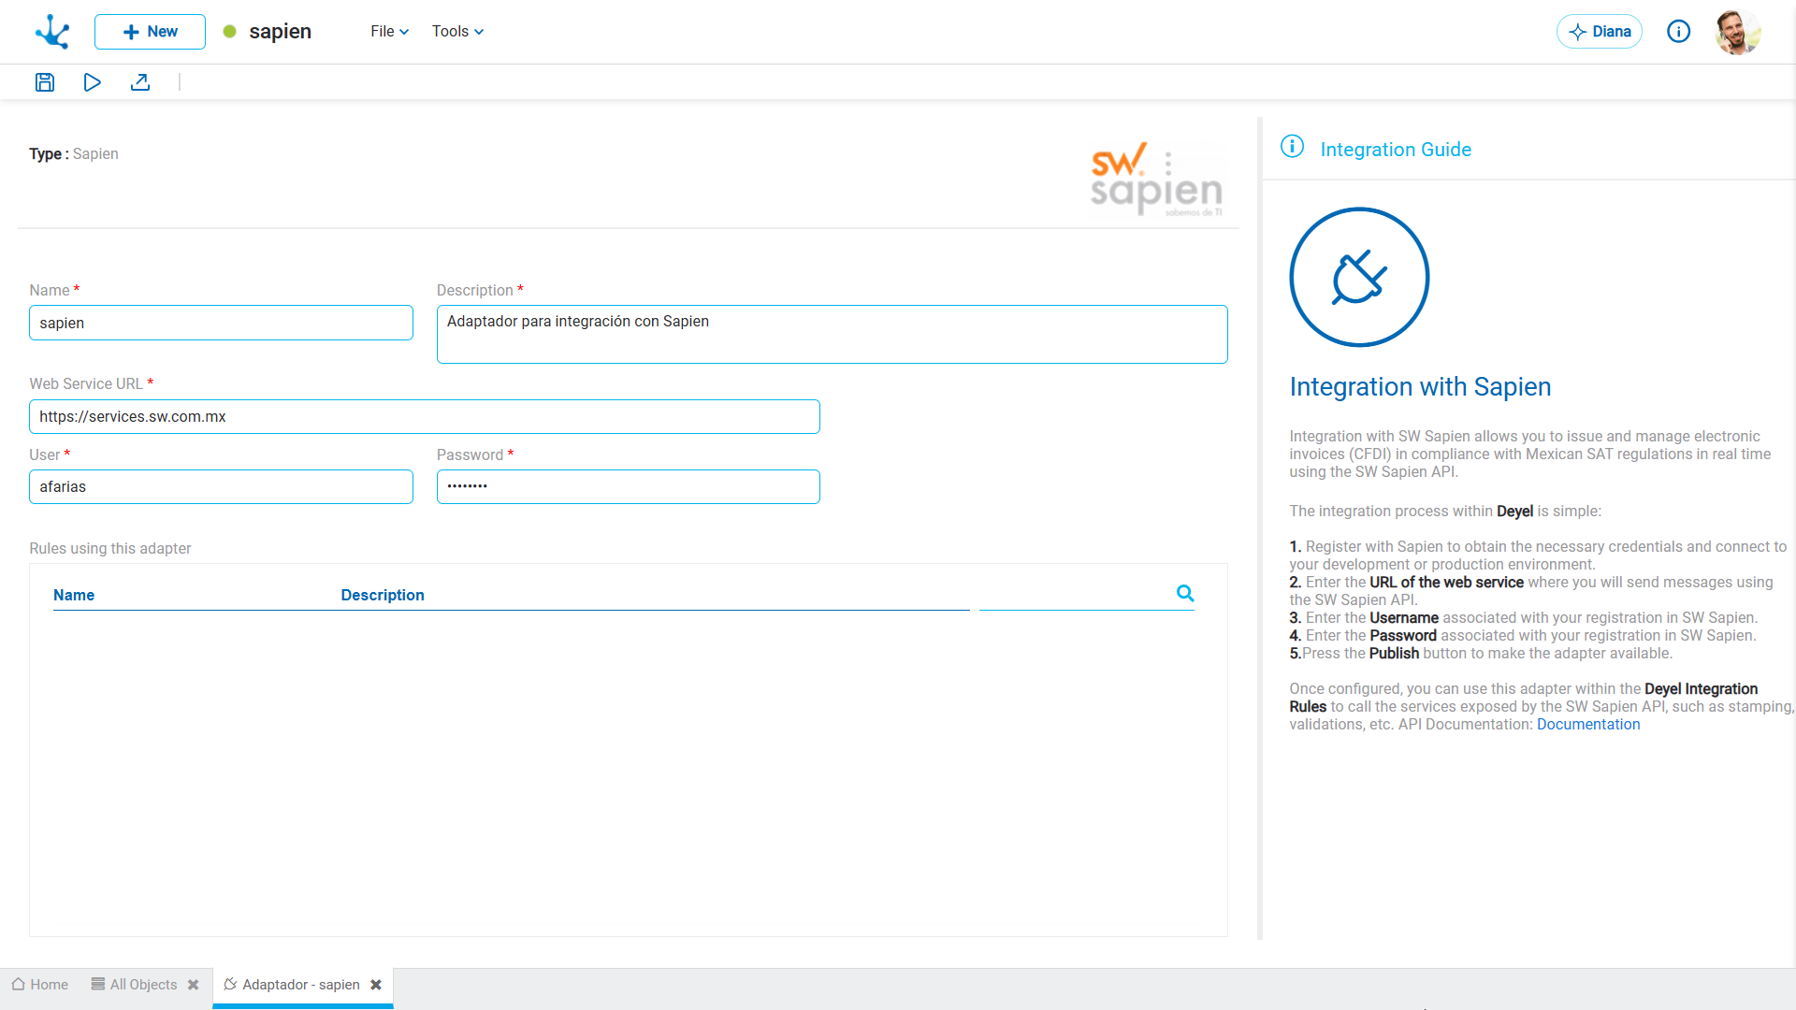Click the Deyel logo icon
1796x1010 pixels.
[52, 32]
